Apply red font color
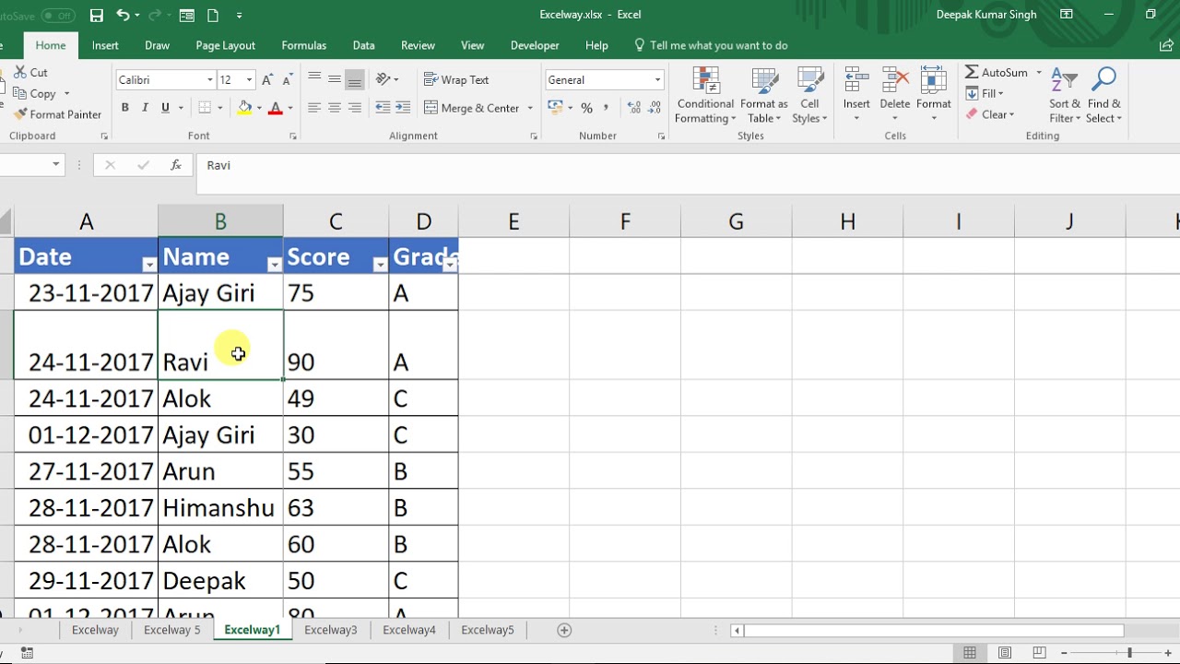The height and width of the screenshot is (664, 1180). click(x=274, y=108)
